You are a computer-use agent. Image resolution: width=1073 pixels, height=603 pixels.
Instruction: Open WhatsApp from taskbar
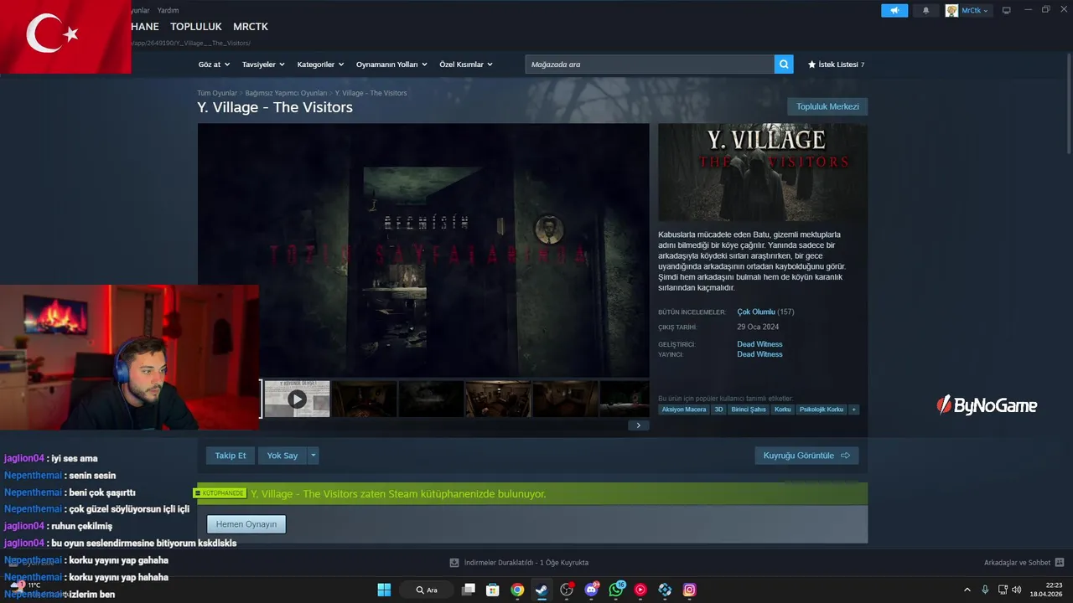(616, 590)
